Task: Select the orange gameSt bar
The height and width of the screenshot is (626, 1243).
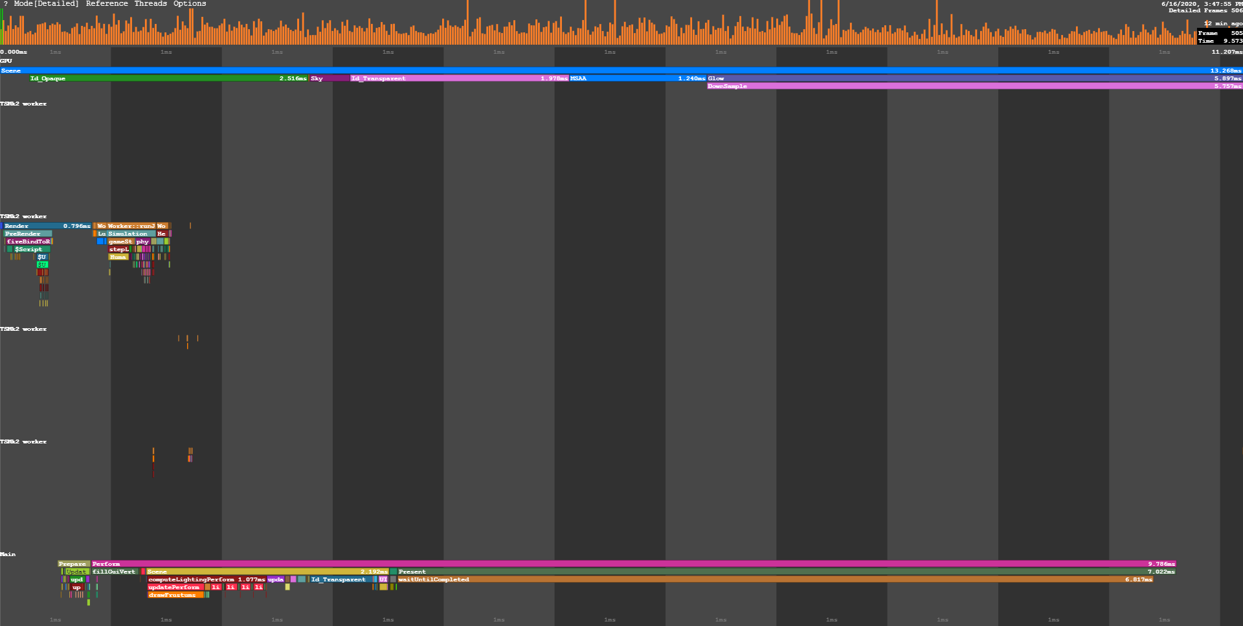Action: pyautogui.click(x=121, y=241)
